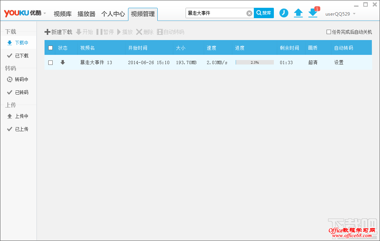380x241 pixels.
Task: Click the search input field
Action: [215, 13]
